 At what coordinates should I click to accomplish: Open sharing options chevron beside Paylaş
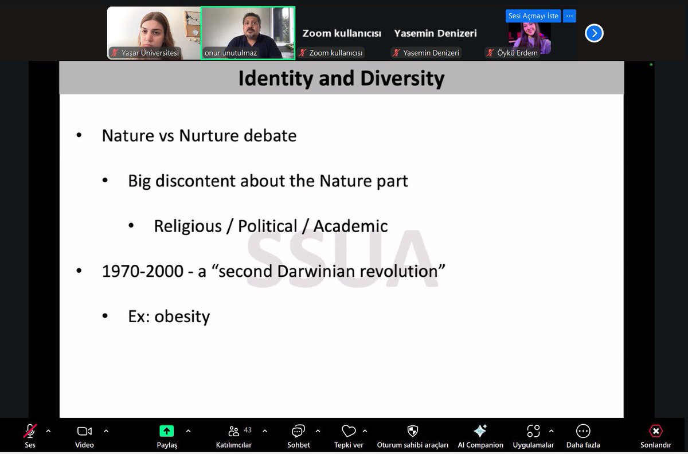pos(187,432)
